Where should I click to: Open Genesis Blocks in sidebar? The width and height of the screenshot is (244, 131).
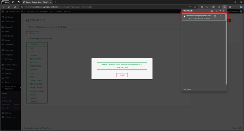pyautogui.click(x=11, y=65)
